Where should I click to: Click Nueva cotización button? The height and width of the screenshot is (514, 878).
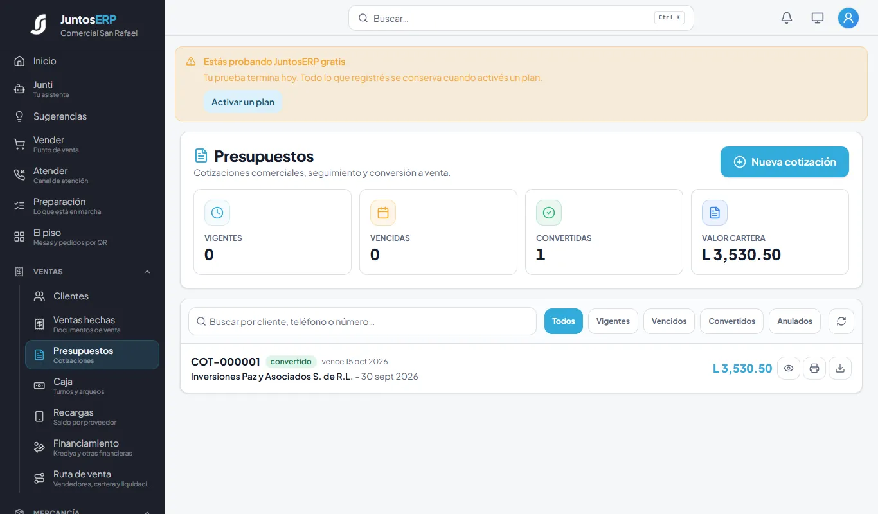(x=785, y=162)
